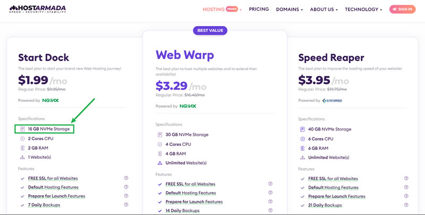Open help icon for Web Warp Default Hosting Features
Screen dimensions: 425x215
click(x=270, y=193)
